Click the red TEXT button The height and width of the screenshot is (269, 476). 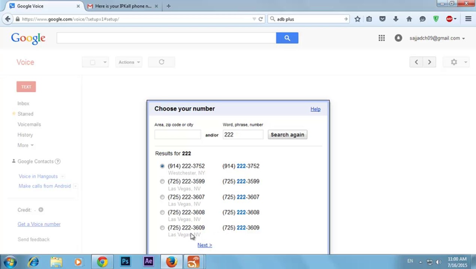pyautogui.click(x=26, y=87)
